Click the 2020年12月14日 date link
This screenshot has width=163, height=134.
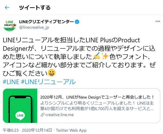coord(37,130)
